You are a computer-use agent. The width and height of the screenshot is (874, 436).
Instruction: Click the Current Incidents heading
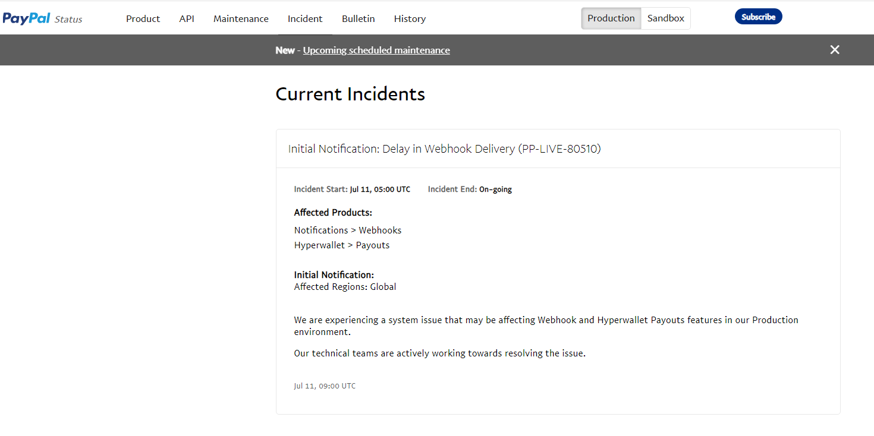coord(350,94)
